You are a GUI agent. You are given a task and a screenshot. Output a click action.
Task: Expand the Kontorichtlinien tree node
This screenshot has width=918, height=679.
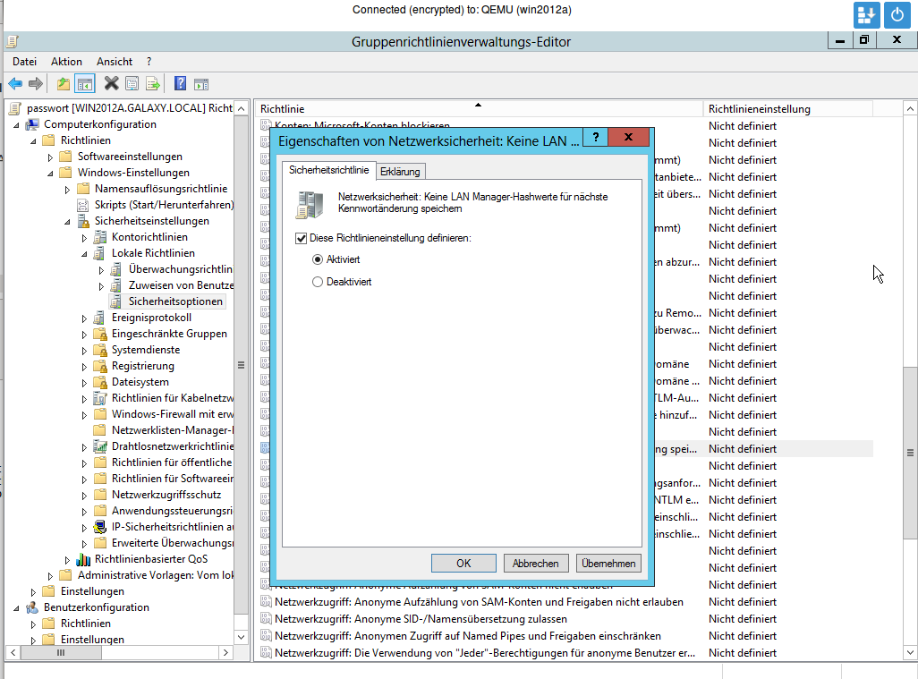coord(85,238)
